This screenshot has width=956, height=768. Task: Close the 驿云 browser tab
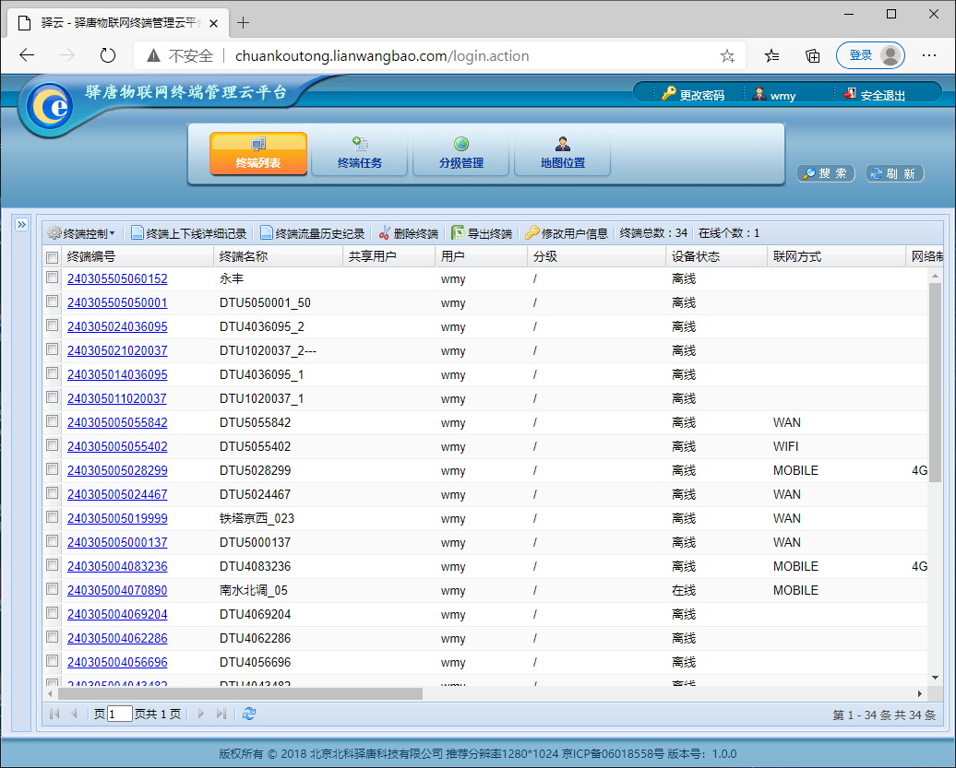coord(213,23)
